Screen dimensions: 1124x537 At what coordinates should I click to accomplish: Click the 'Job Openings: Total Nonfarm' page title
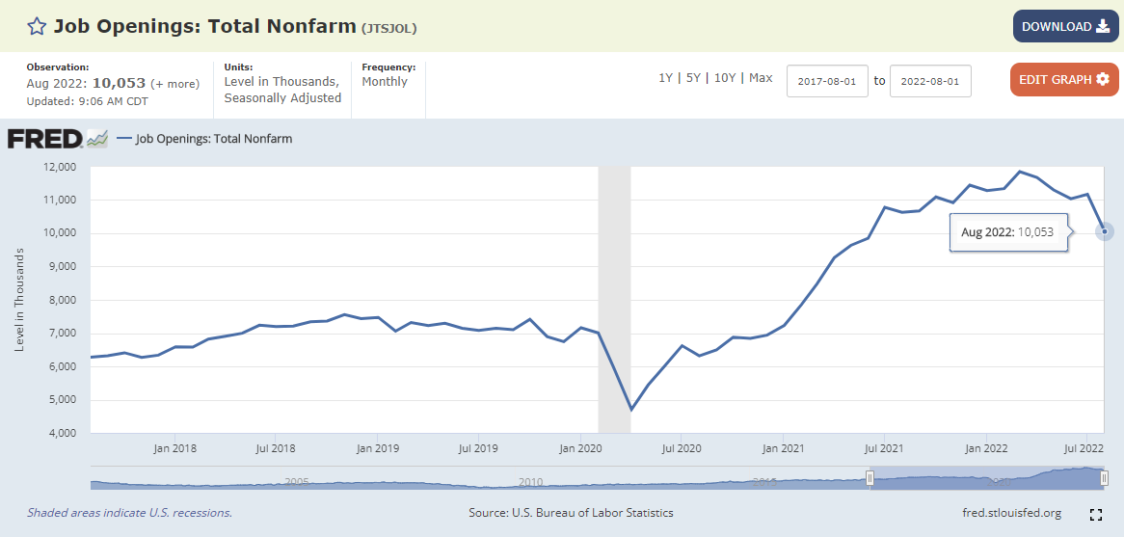click(x=205, y=27)
